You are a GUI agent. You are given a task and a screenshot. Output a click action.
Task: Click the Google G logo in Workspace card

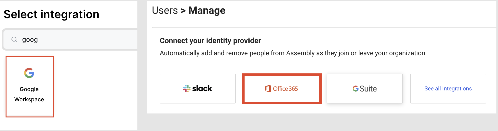(29, 73)
